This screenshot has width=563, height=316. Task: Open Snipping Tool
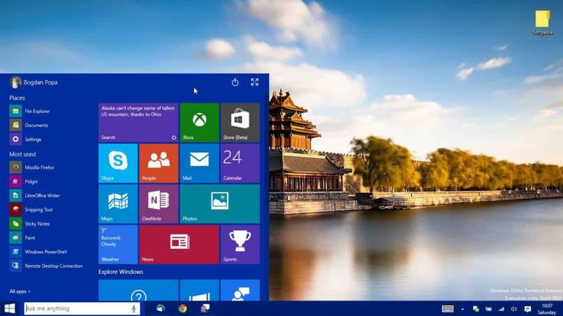[x=31, y=209]
